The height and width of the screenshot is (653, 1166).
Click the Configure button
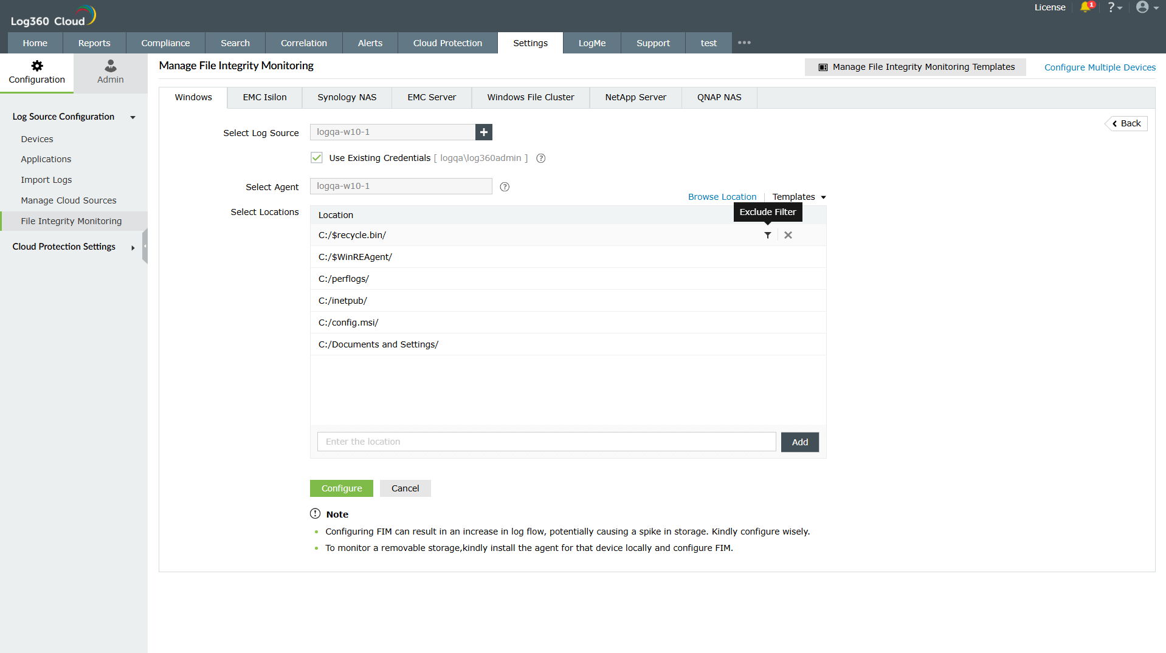(x=341, y=488)
